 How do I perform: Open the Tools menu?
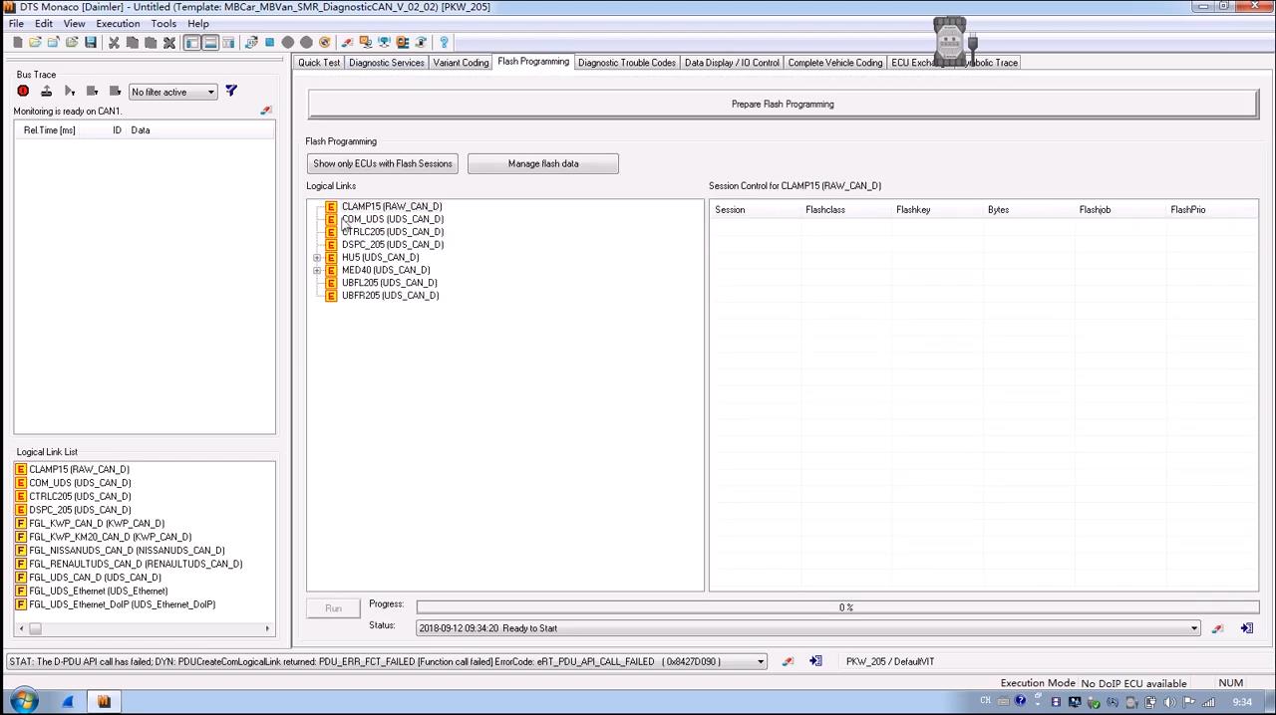click(x=163, y=24)
